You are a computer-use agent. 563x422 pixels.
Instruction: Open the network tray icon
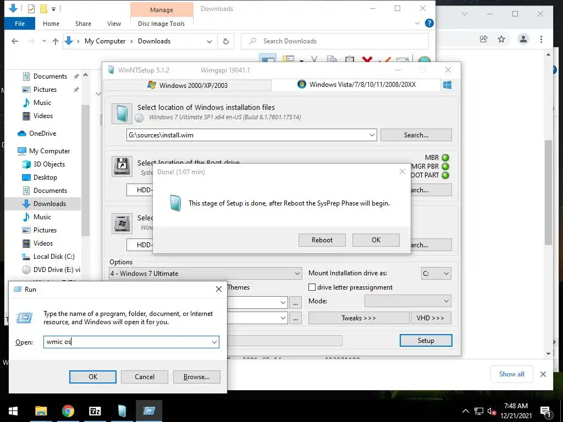[479, 411]
